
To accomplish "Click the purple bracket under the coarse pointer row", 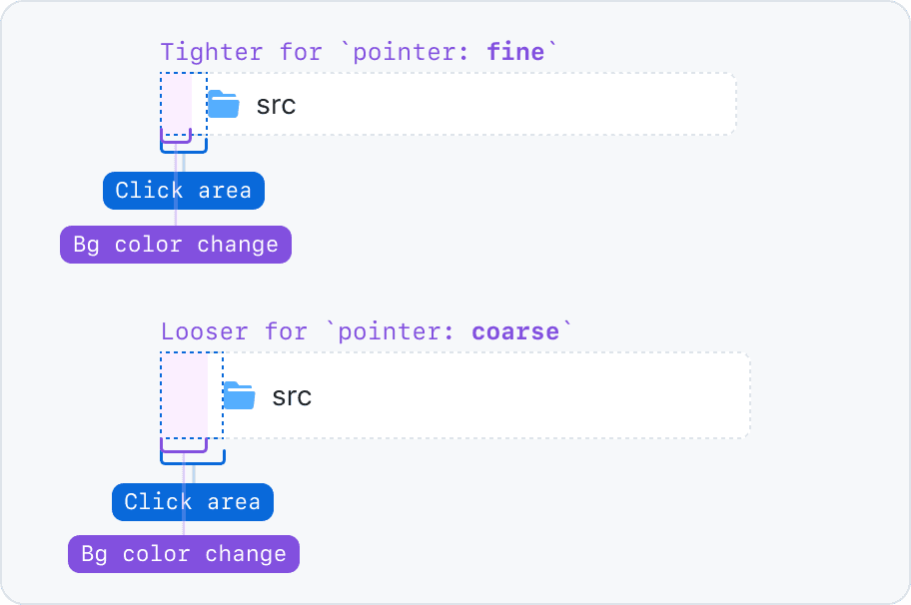I will [x=184, y=450].
